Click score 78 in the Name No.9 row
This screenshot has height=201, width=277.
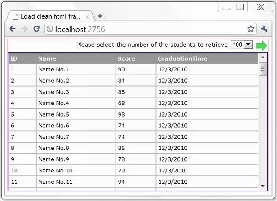pyautogui.click(x=136, y=159)
